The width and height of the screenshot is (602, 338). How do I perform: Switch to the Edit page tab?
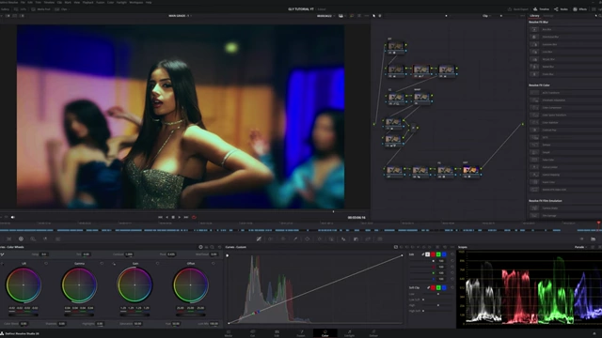coord(277,333)
